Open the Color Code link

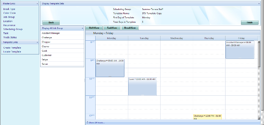point(9,13)
